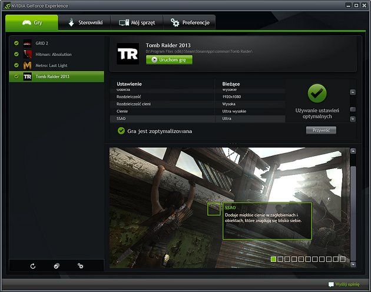Select Hitman: Absolution in the games list
The width and height of the screenshot is (371, 292).
pos(57,54)
